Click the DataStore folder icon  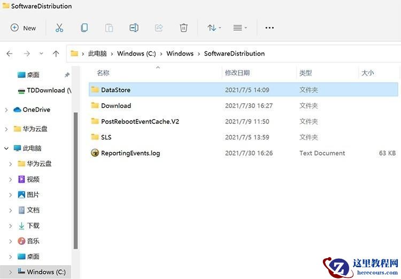(95, 89)
